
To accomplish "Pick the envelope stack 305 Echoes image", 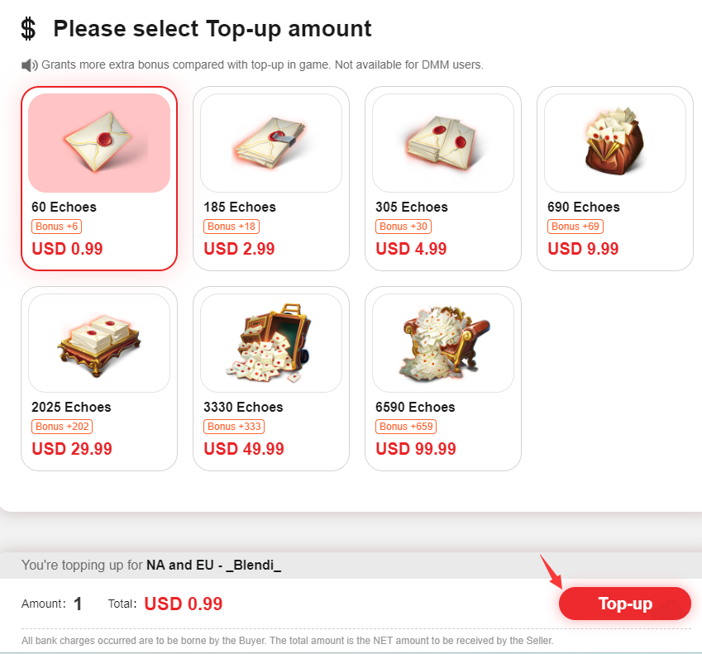I will 442,143.
